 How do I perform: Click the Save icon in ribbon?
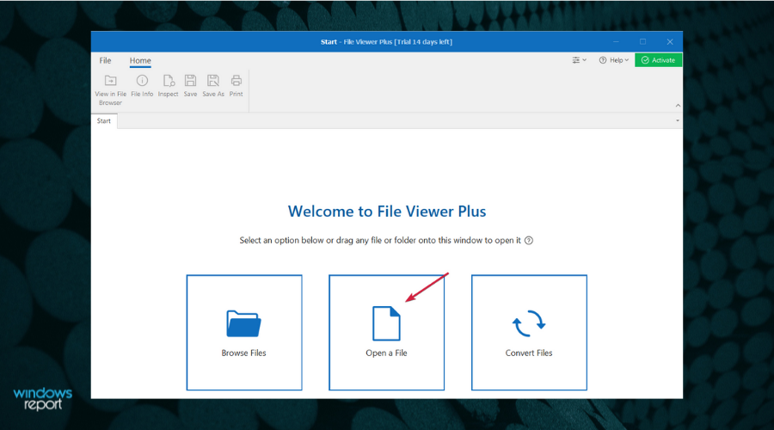pos(190,81)
